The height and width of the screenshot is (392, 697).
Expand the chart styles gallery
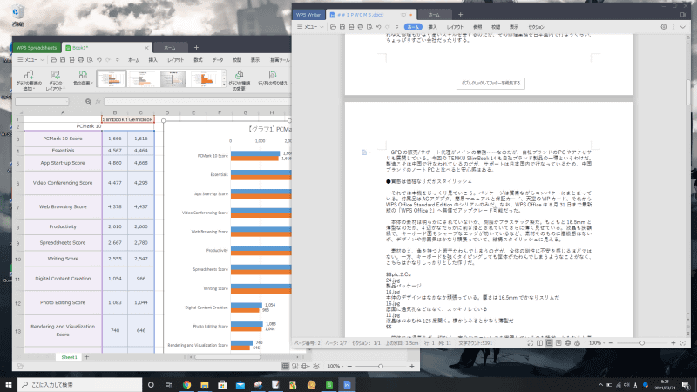[224, 84]
